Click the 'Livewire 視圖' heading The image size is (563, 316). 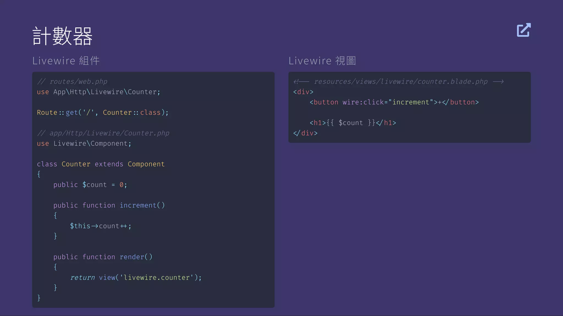(x=322, y=61)
